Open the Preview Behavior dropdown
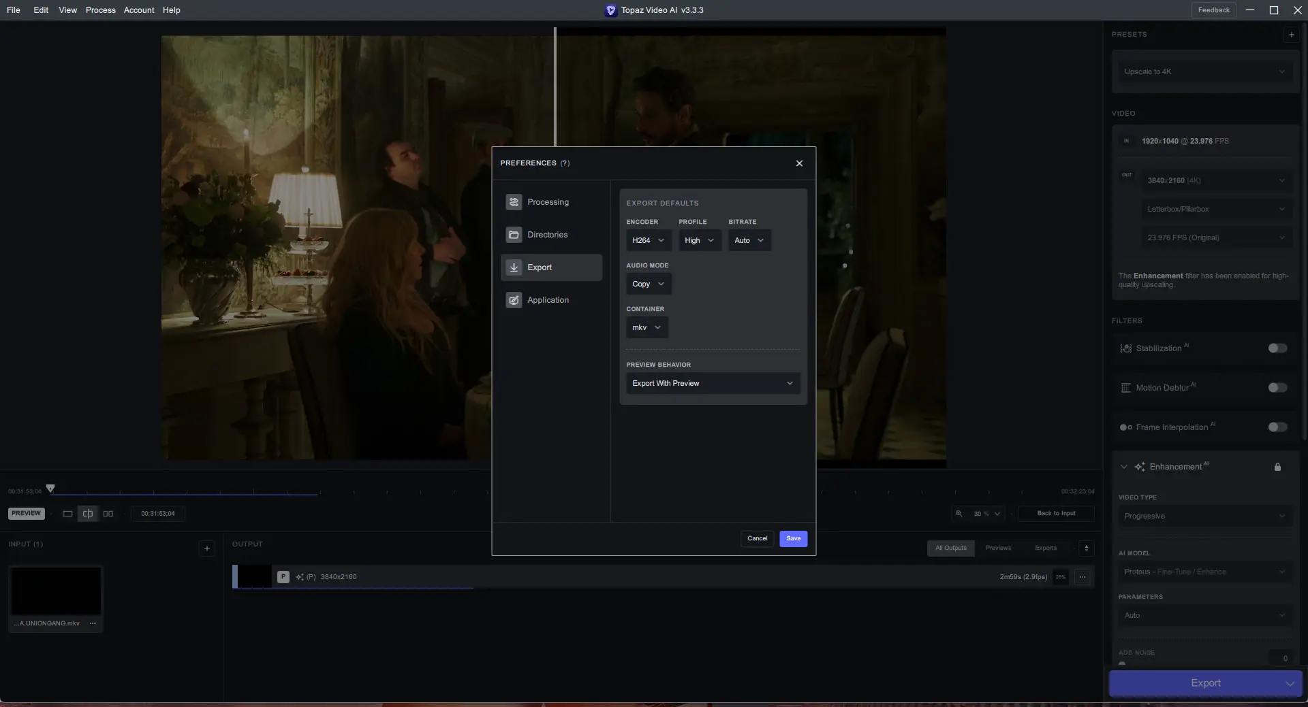Screen dimensions: 1308x707 point(713,383)
